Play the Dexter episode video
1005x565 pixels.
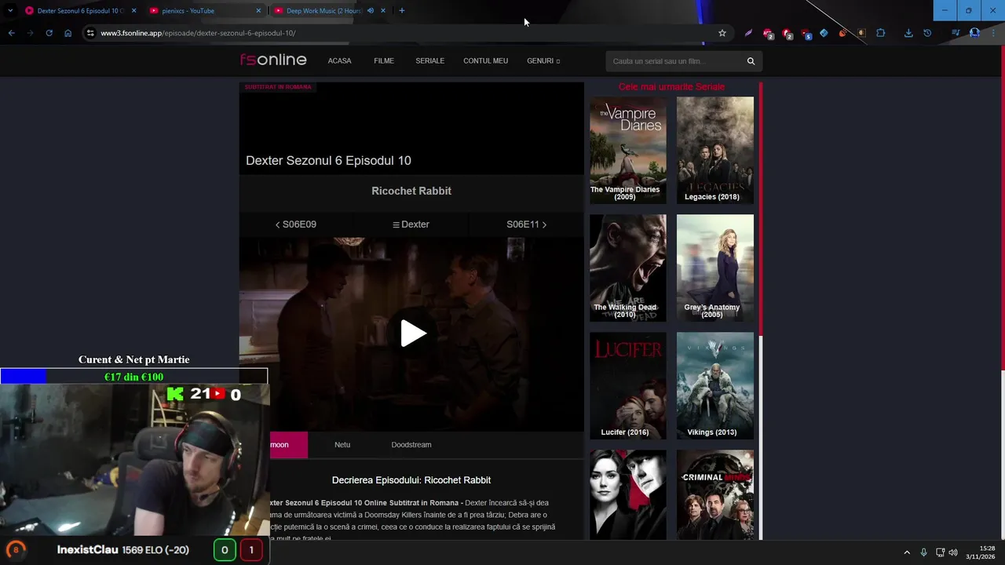(x=413, y=334)
